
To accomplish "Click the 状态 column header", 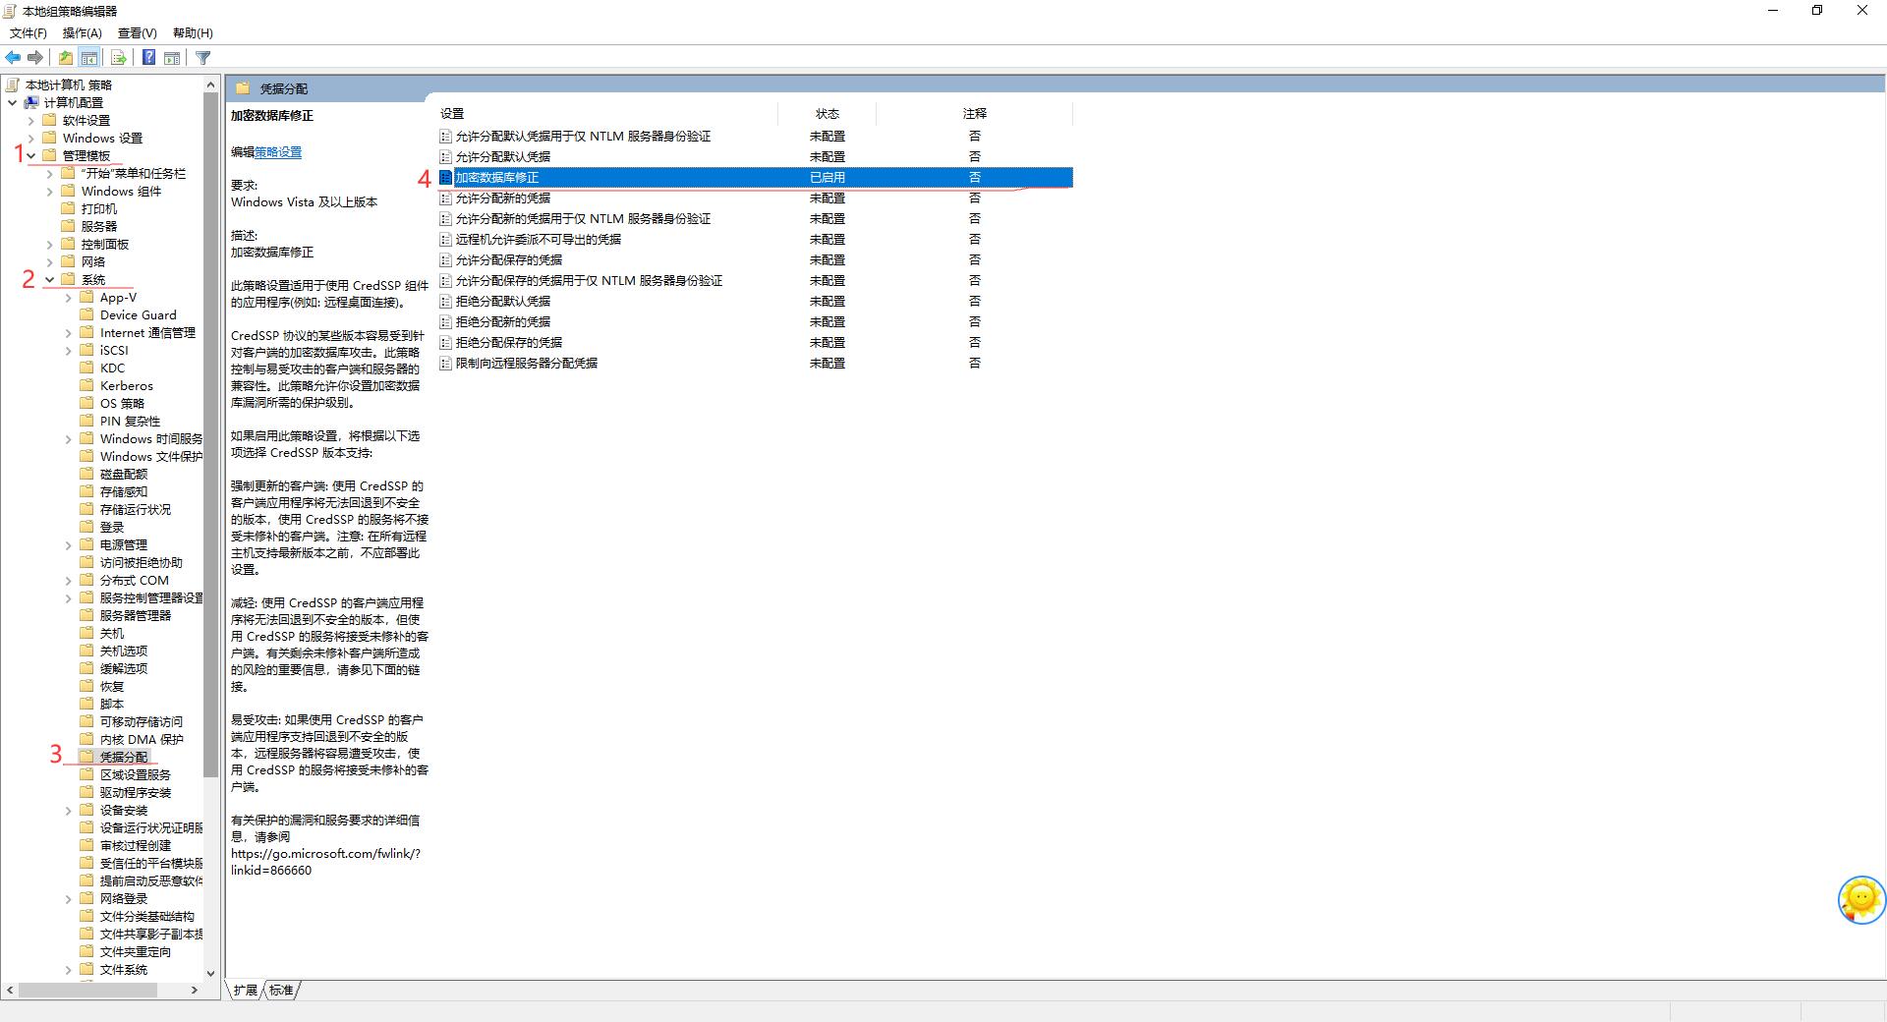I will (827, 114).
